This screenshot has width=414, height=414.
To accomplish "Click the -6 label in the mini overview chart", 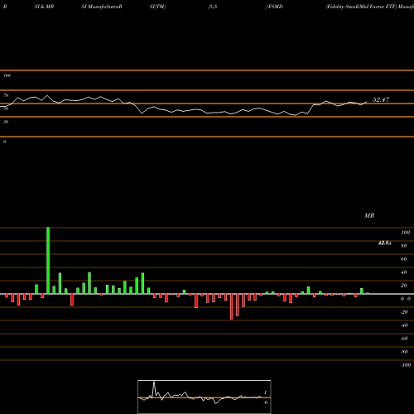I will point(265,402).
